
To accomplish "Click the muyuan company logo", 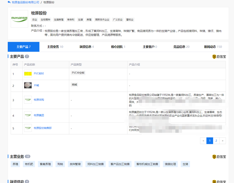I will point(19,19).
